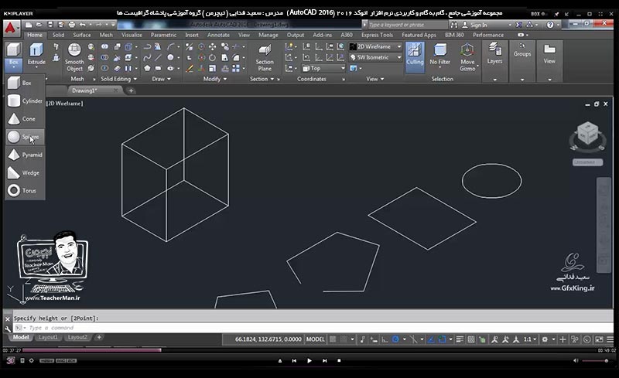619x378 pixels.
Task: Expand the ribbon View panel title
Action: pos(374,79)
